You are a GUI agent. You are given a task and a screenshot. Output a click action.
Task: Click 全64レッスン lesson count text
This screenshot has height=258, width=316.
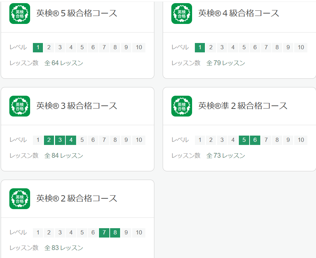click(64, 63)
